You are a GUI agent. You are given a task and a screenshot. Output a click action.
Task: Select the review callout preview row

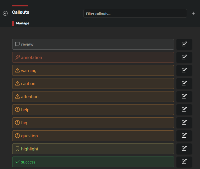[93, 44]
